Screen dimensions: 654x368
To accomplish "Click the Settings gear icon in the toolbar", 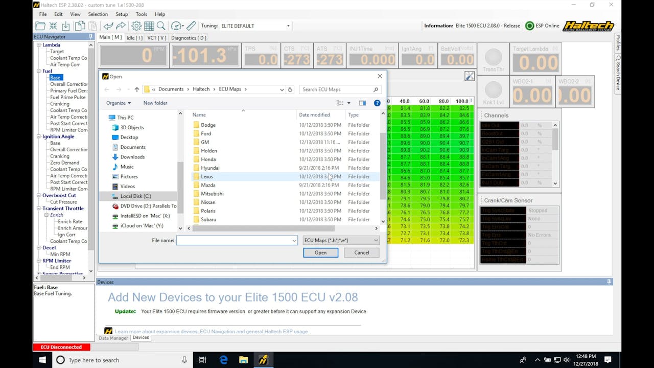I will (136, 26).
